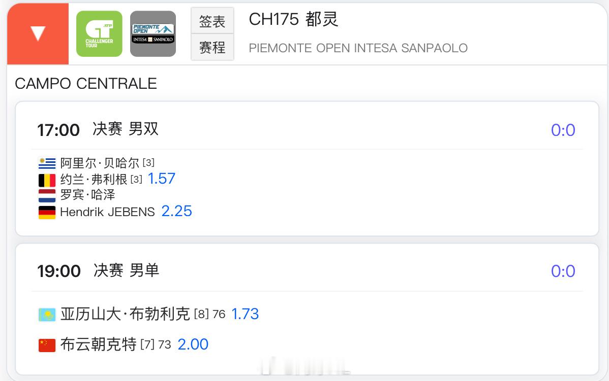Open the 赛程 schedule tab
The image size is (609, 381).
212,47
